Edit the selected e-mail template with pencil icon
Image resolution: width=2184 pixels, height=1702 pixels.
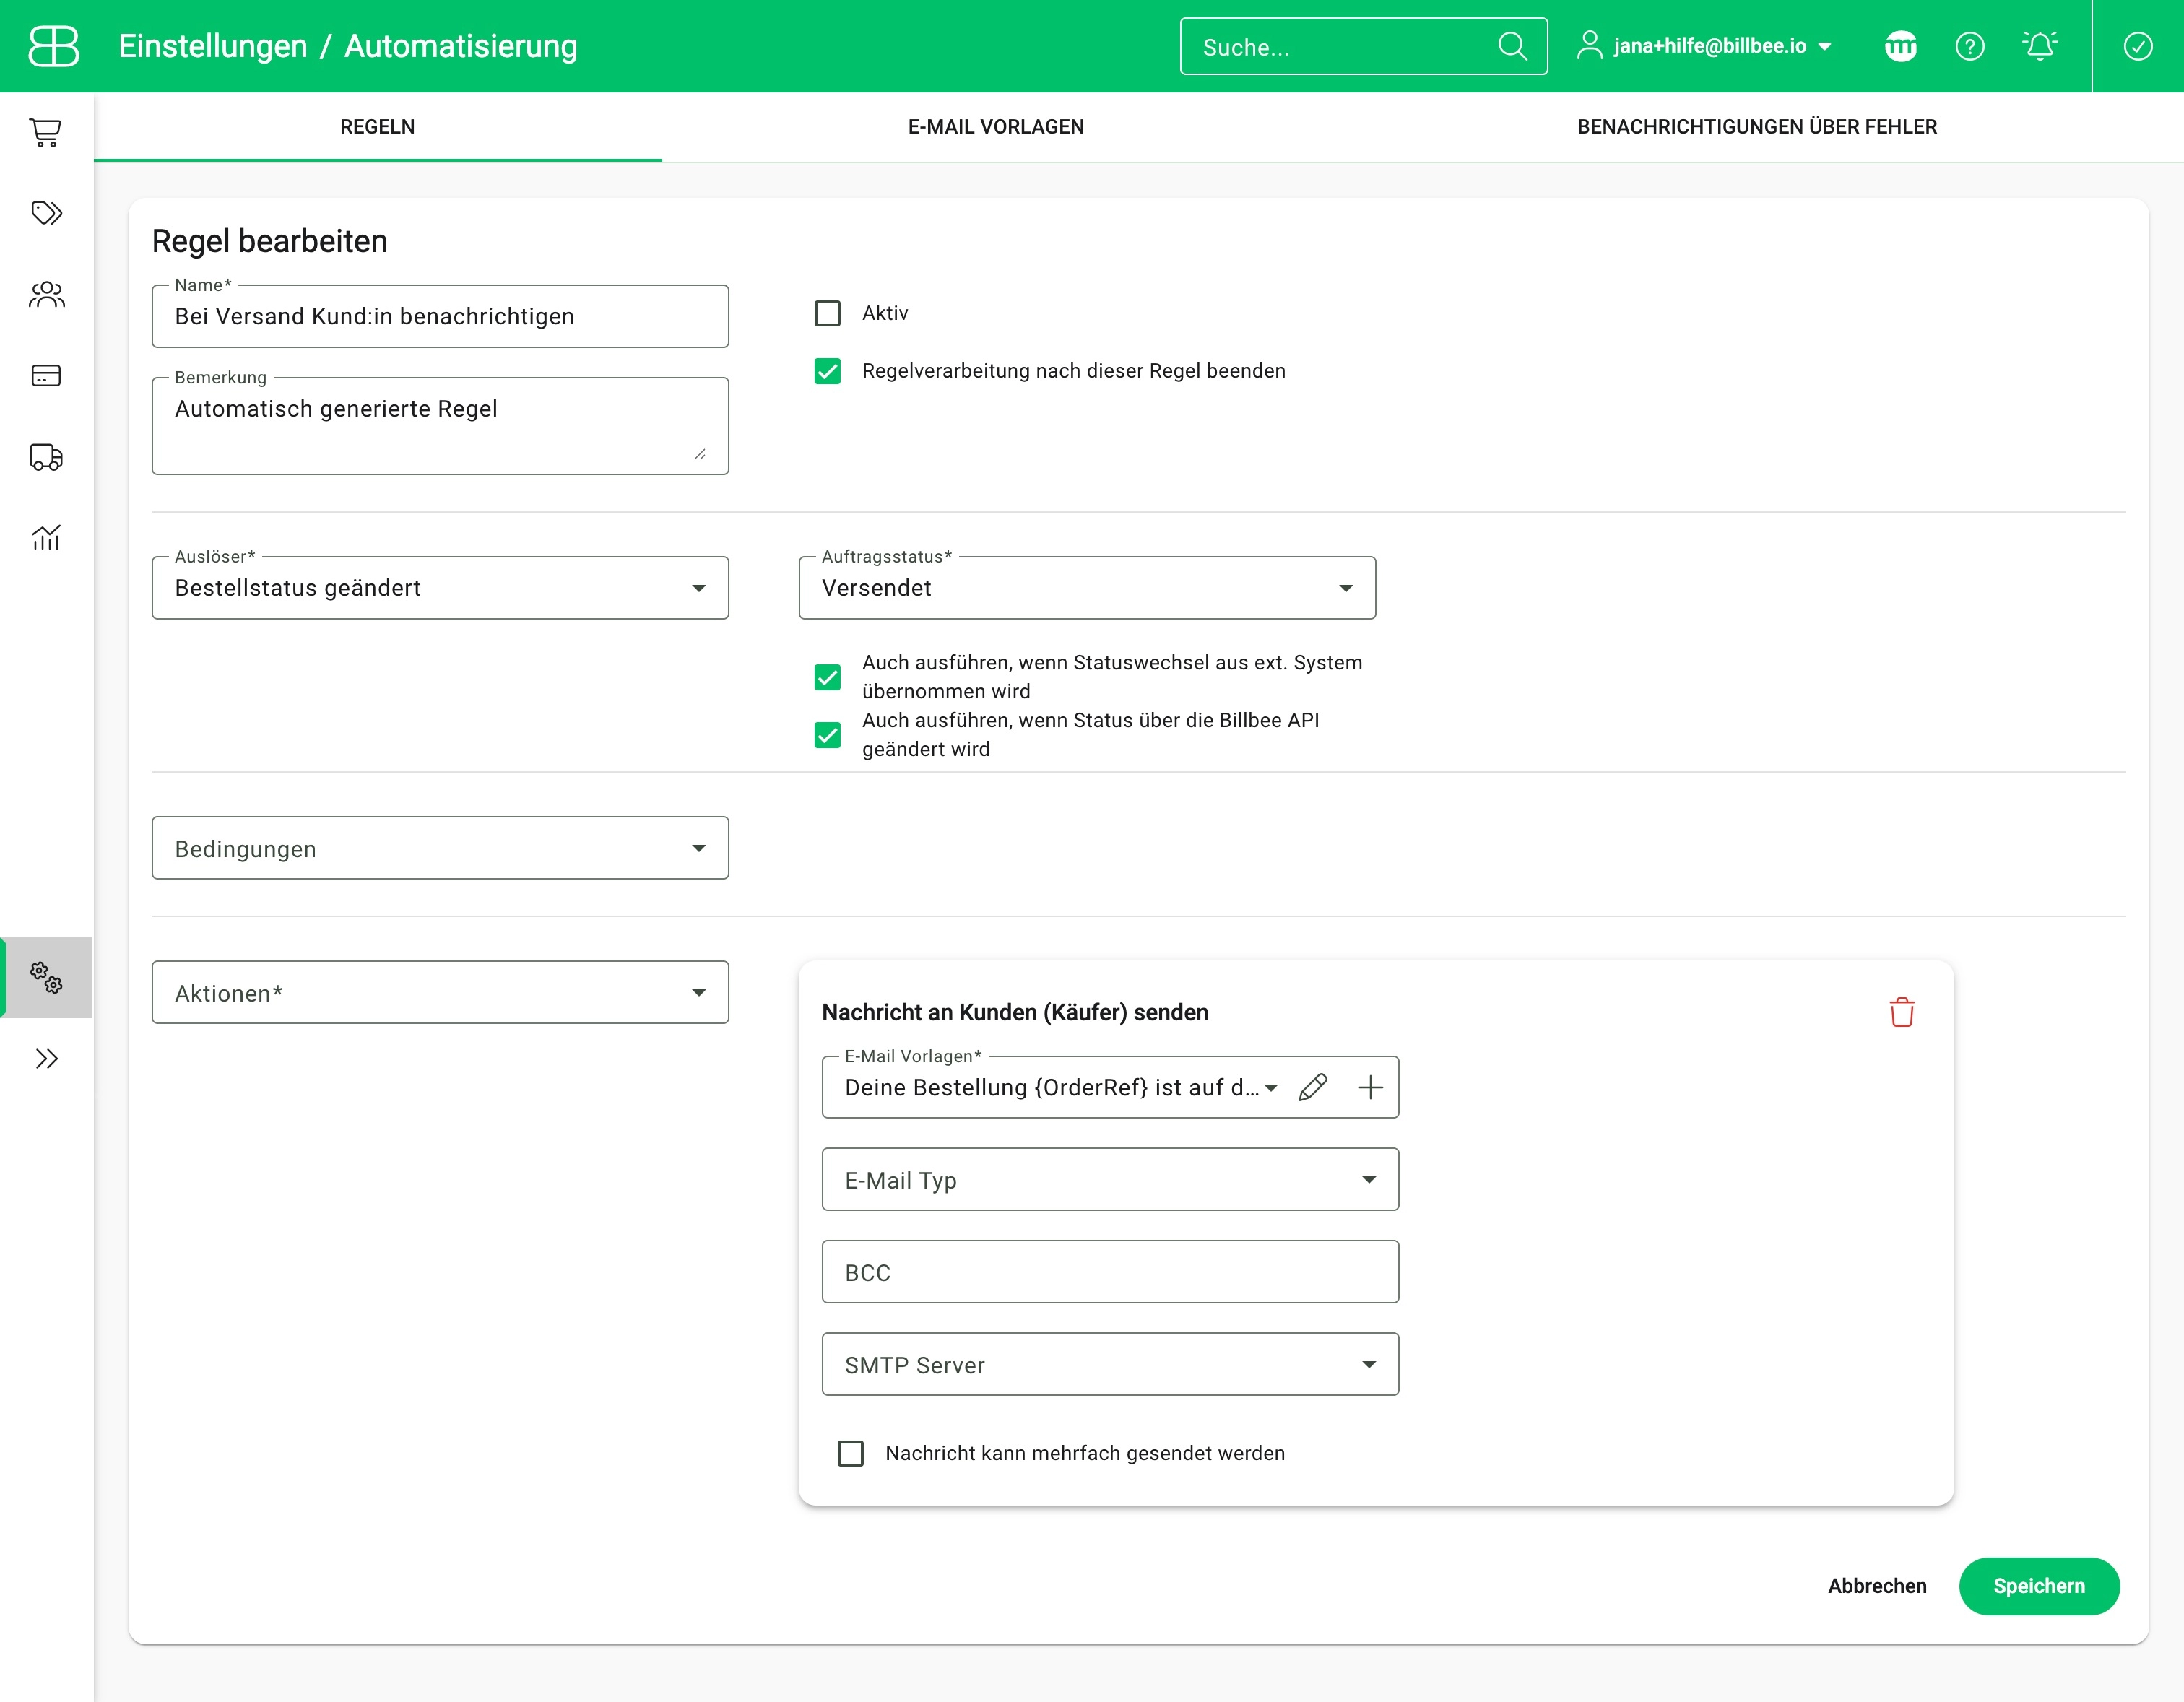coord(1312,1087)
